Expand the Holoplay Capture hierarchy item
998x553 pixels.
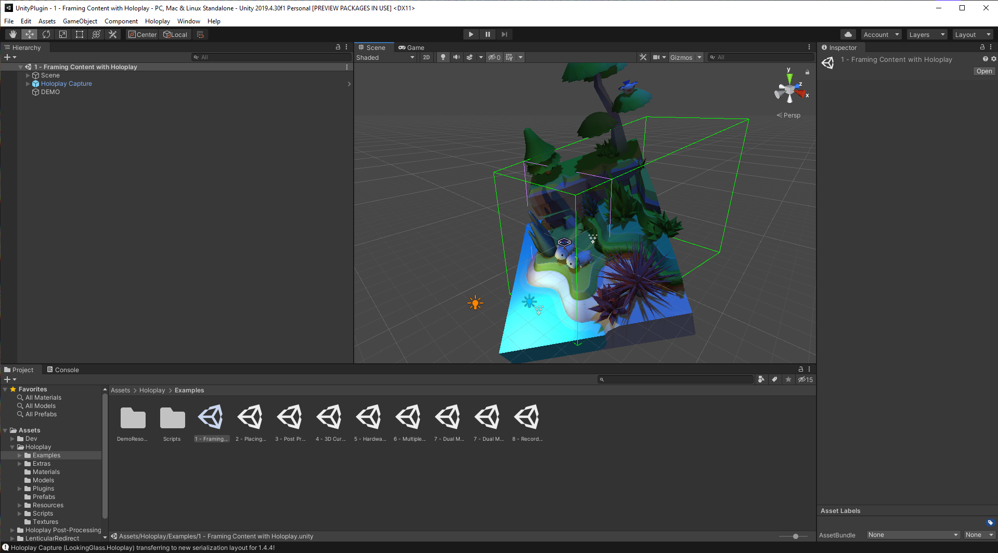pos(28,84)
